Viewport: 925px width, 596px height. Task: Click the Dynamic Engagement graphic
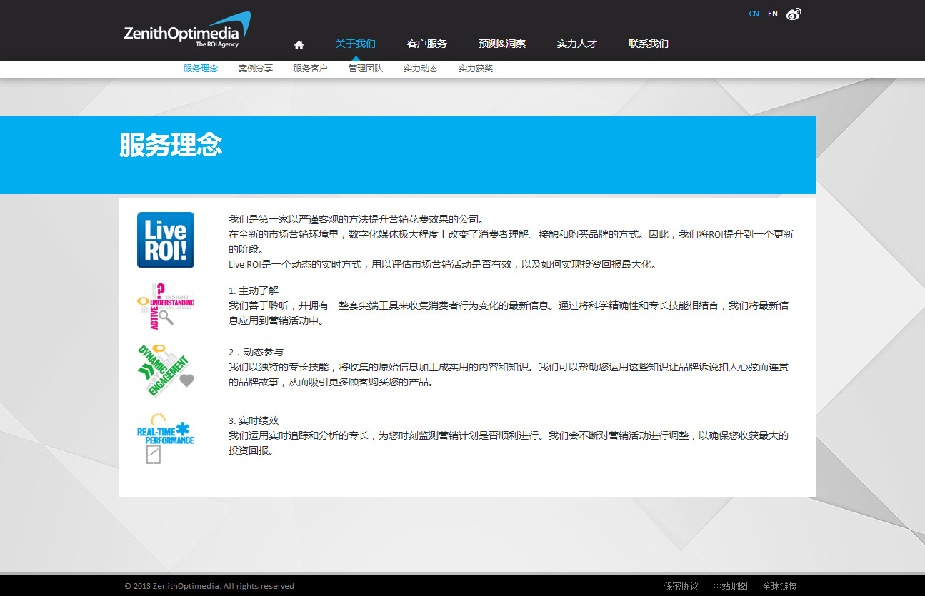166,370
